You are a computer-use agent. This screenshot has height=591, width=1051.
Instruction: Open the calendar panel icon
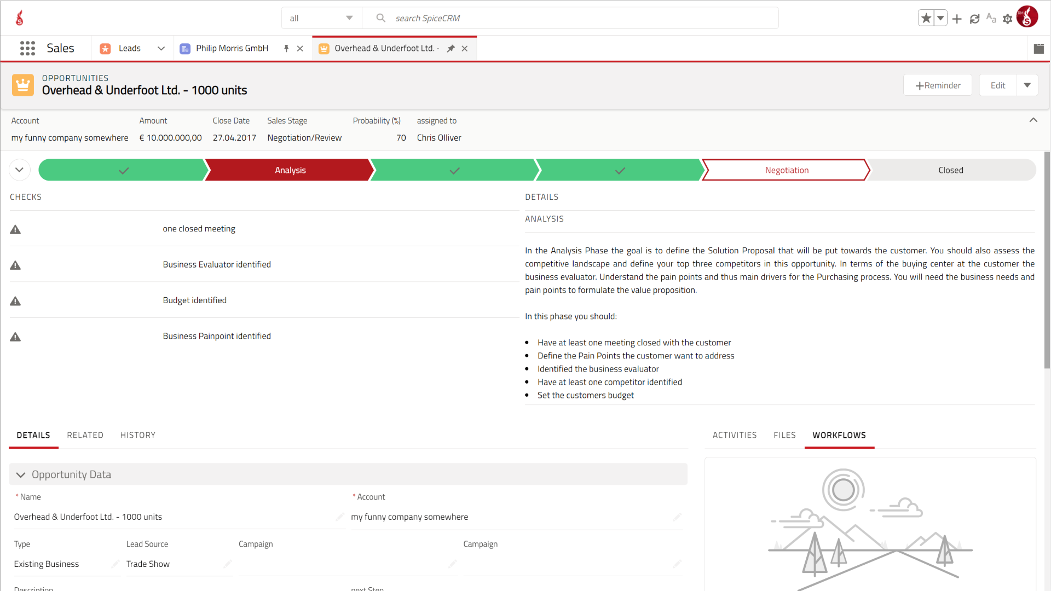pos(1038,48)
